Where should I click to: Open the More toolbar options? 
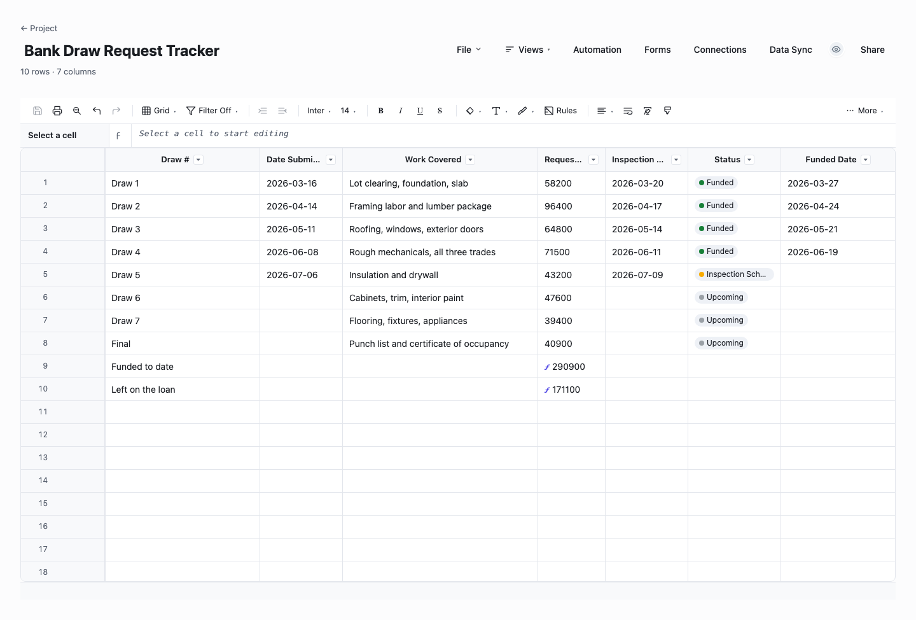pyautogui.click(x=865, y=111)
